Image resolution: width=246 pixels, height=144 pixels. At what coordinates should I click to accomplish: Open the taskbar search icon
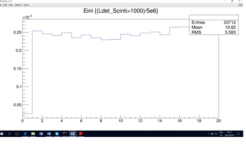[9, 134]
